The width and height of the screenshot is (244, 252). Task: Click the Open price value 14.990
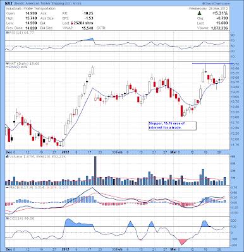click(x=31, y=13)
